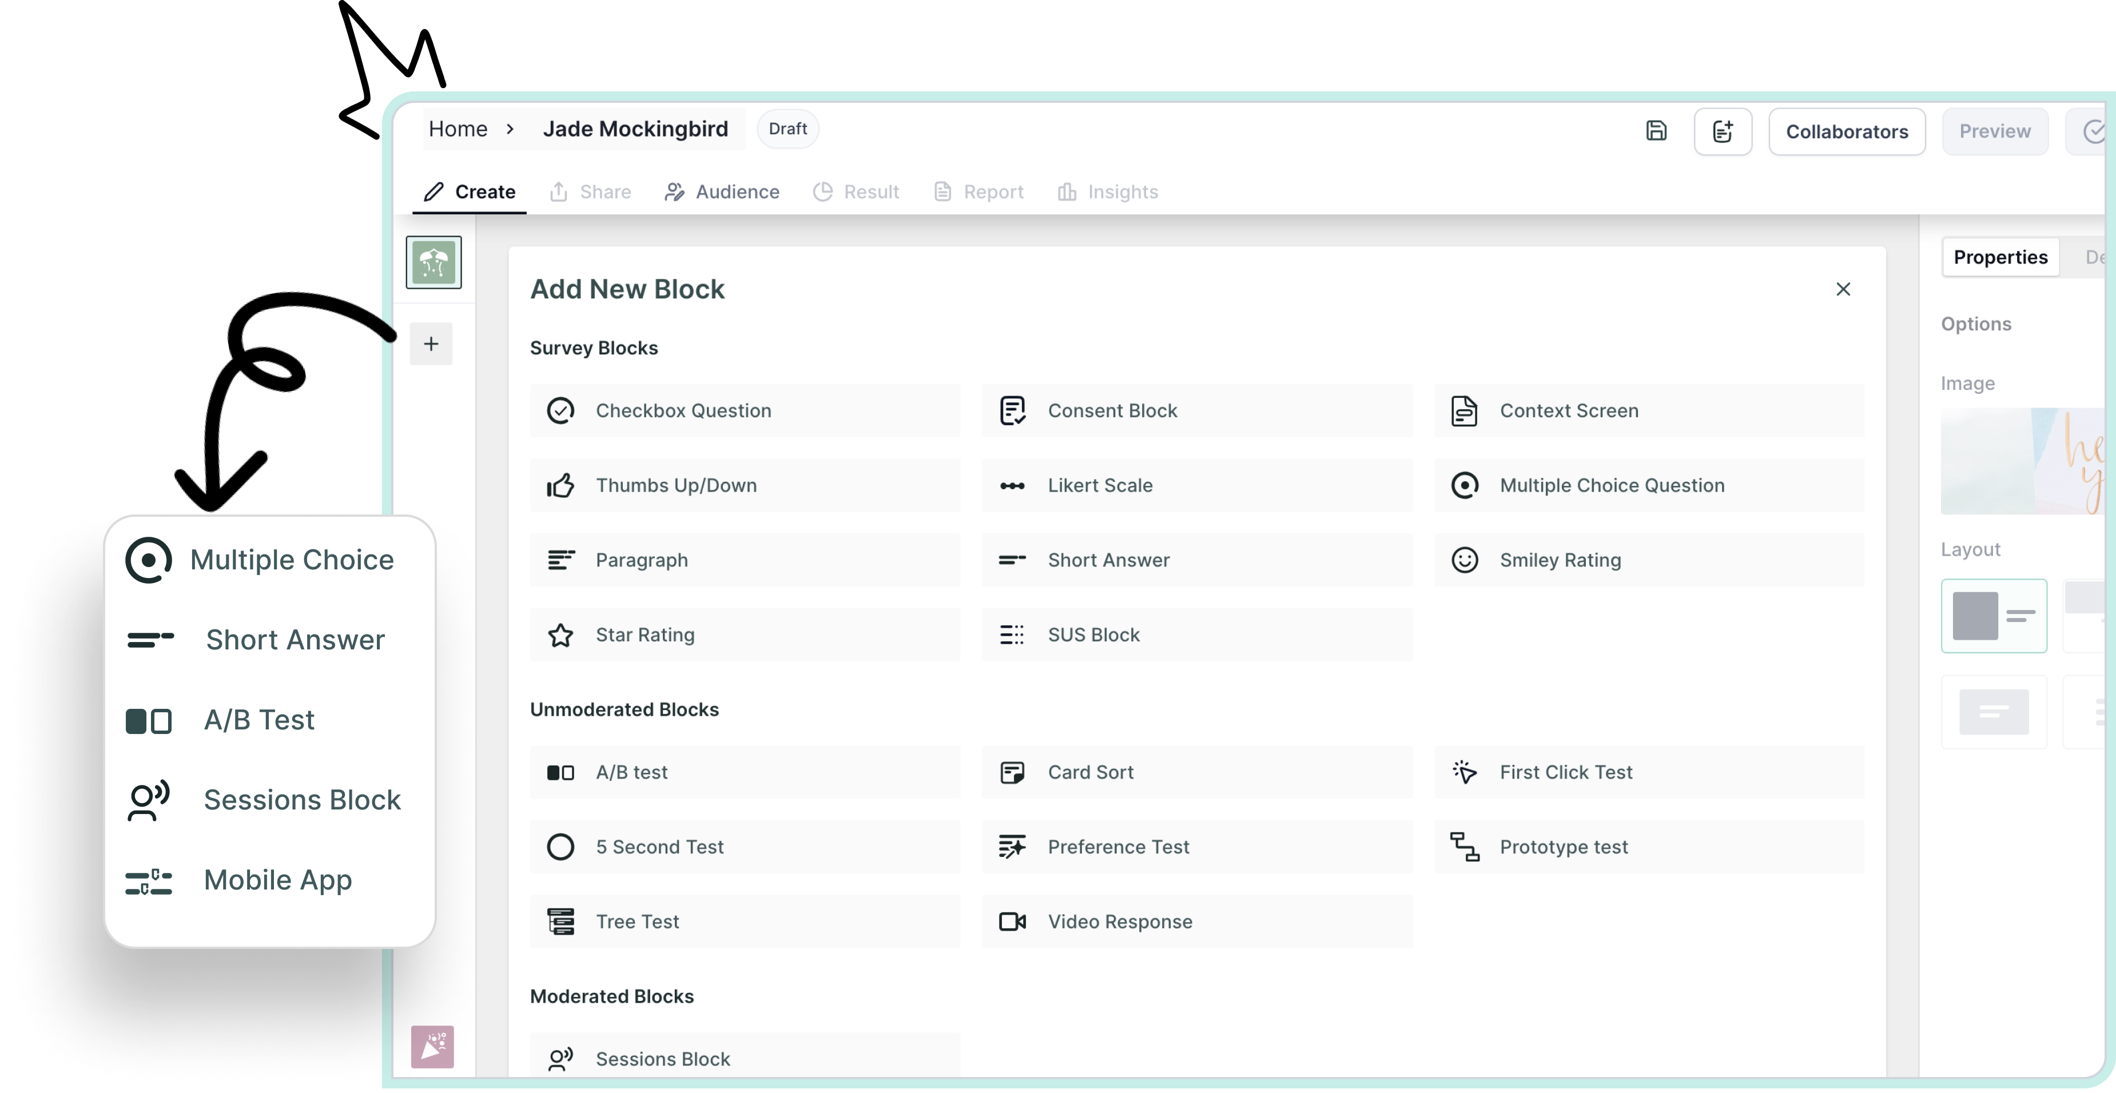This screenshot has height=1093, width=2116.
Task: Click the Prototype test flow icon
Action: (x=1464, y=847)
